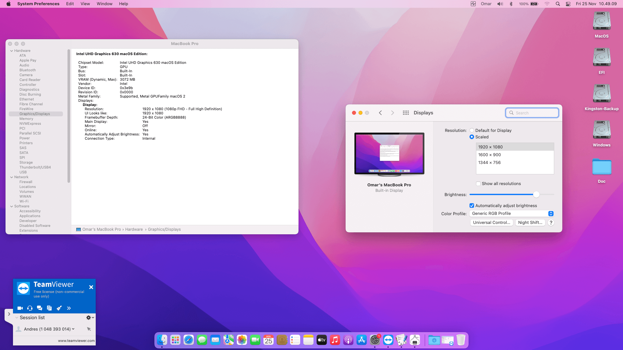Visit www.teamviewer.com link

tap(76, 341)
